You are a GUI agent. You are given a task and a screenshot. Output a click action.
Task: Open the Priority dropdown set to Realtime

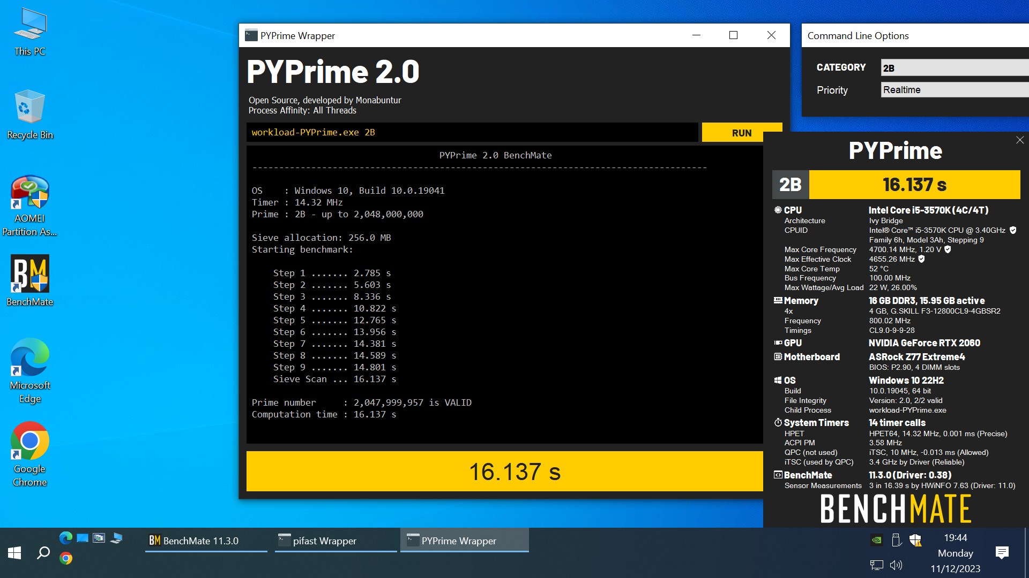coord(955,90)
